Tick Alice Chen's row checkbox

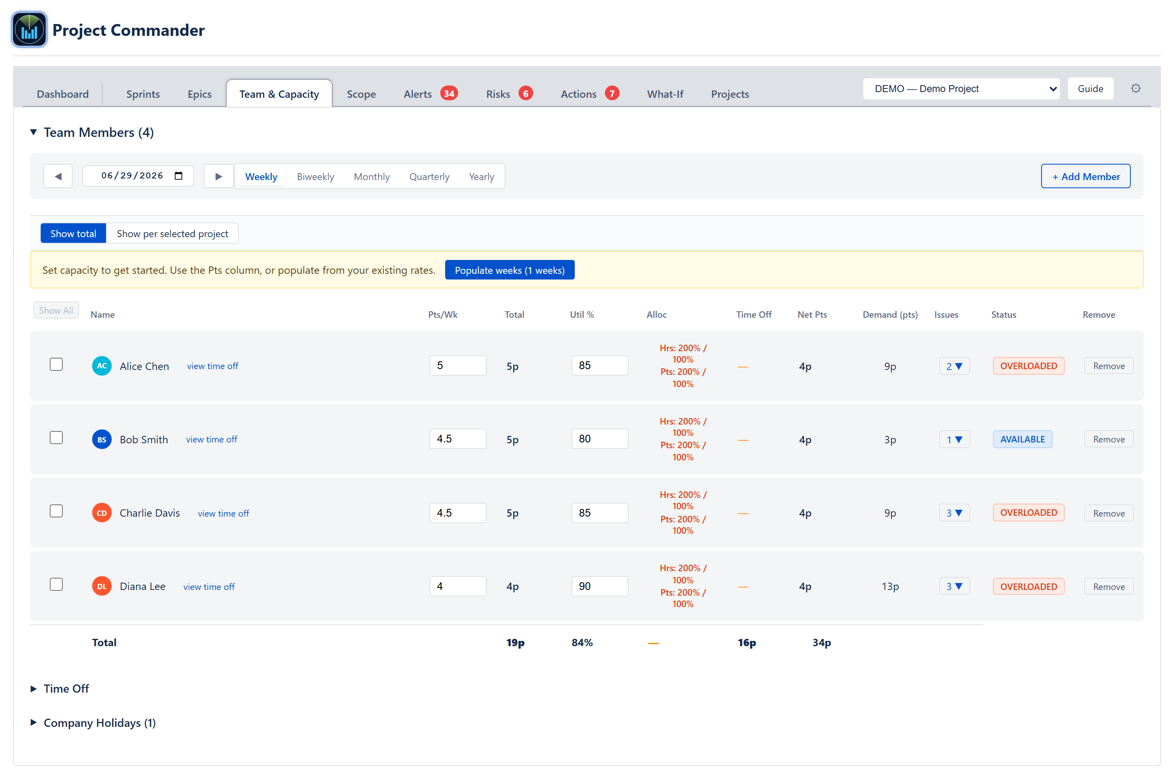56,364
